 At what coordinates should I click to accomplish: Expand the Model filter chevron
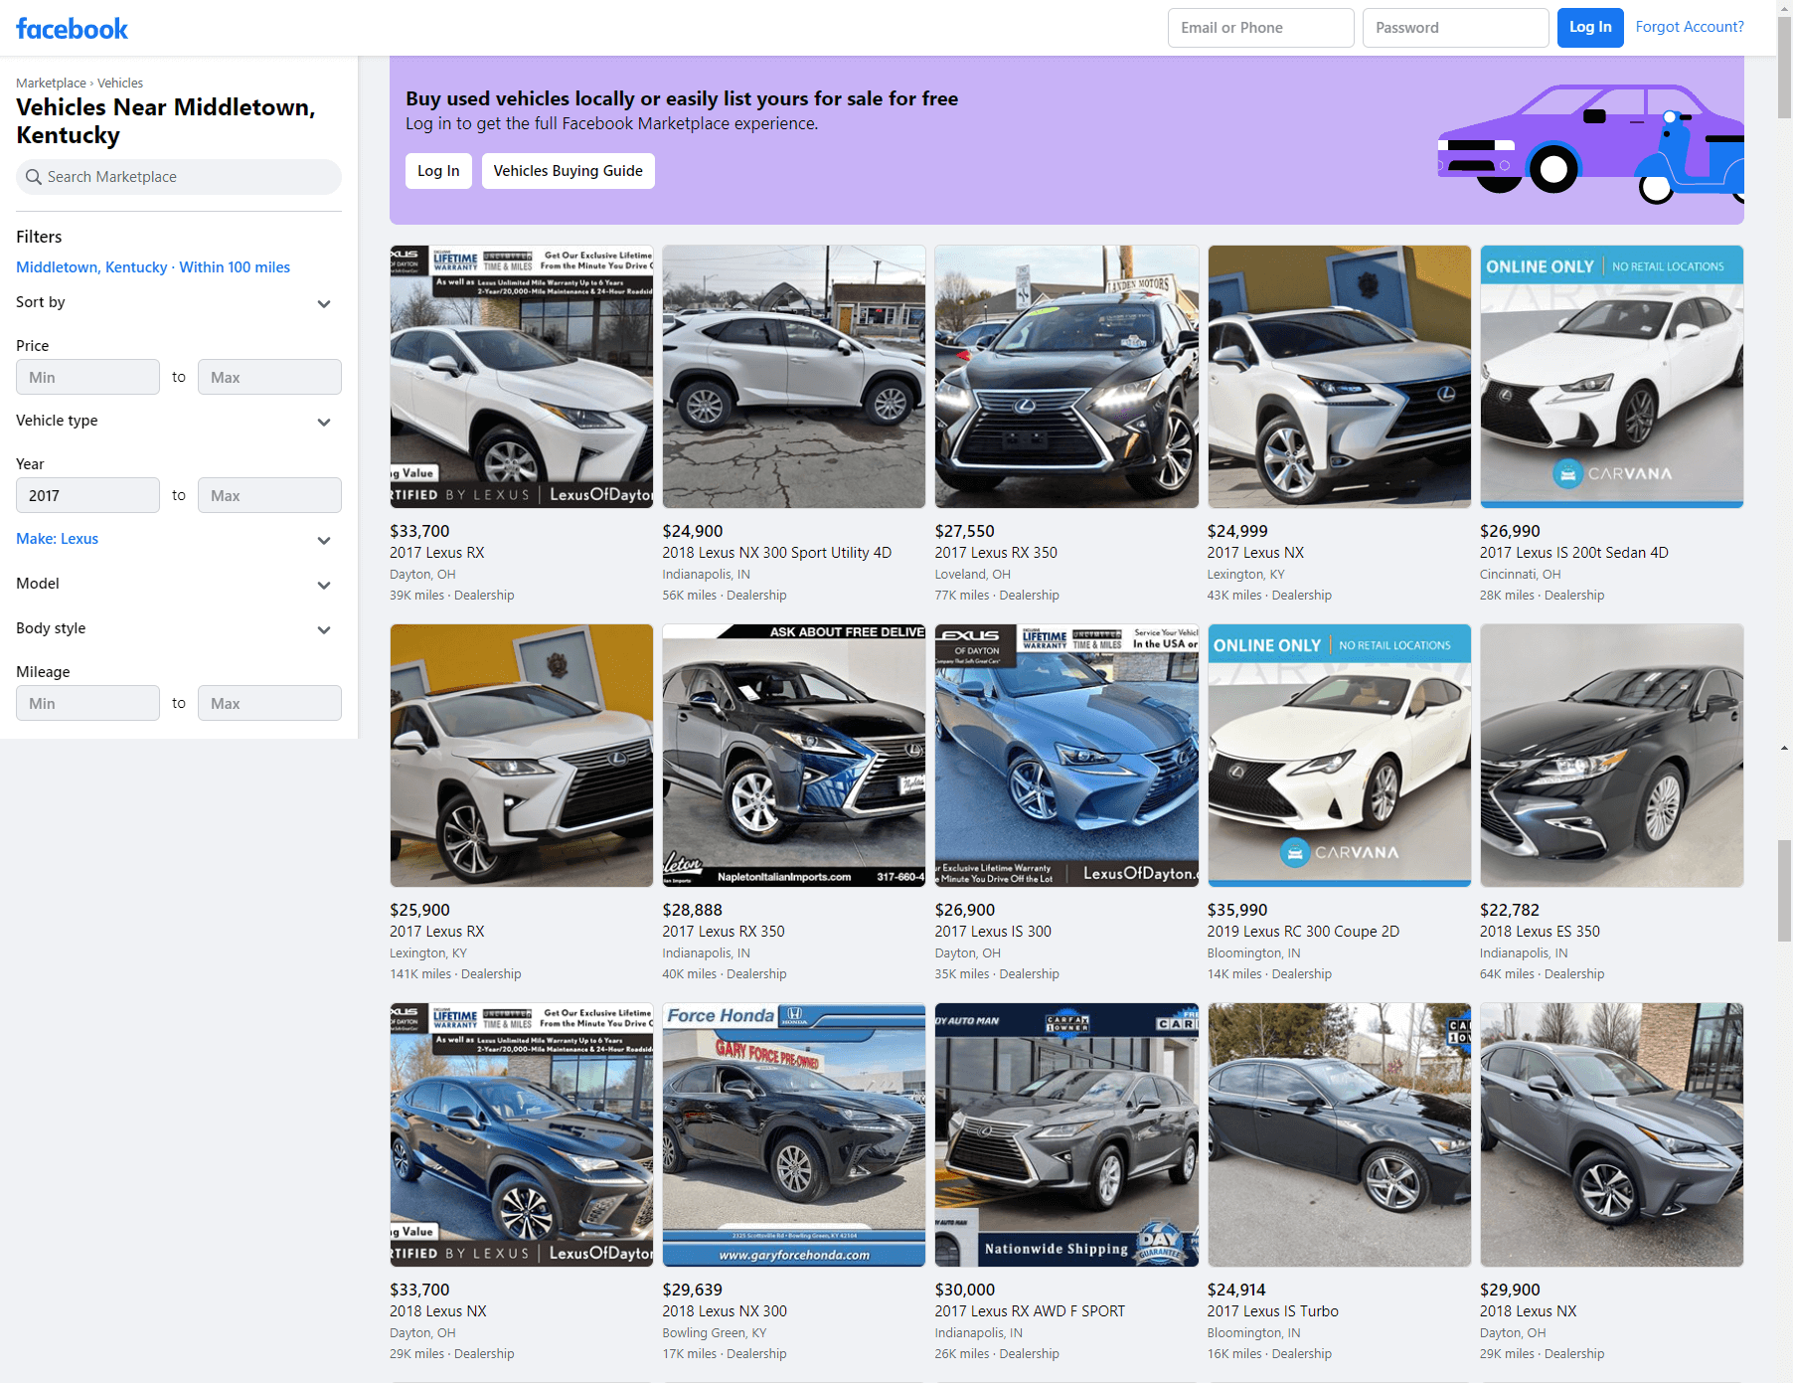pos(323,585)
